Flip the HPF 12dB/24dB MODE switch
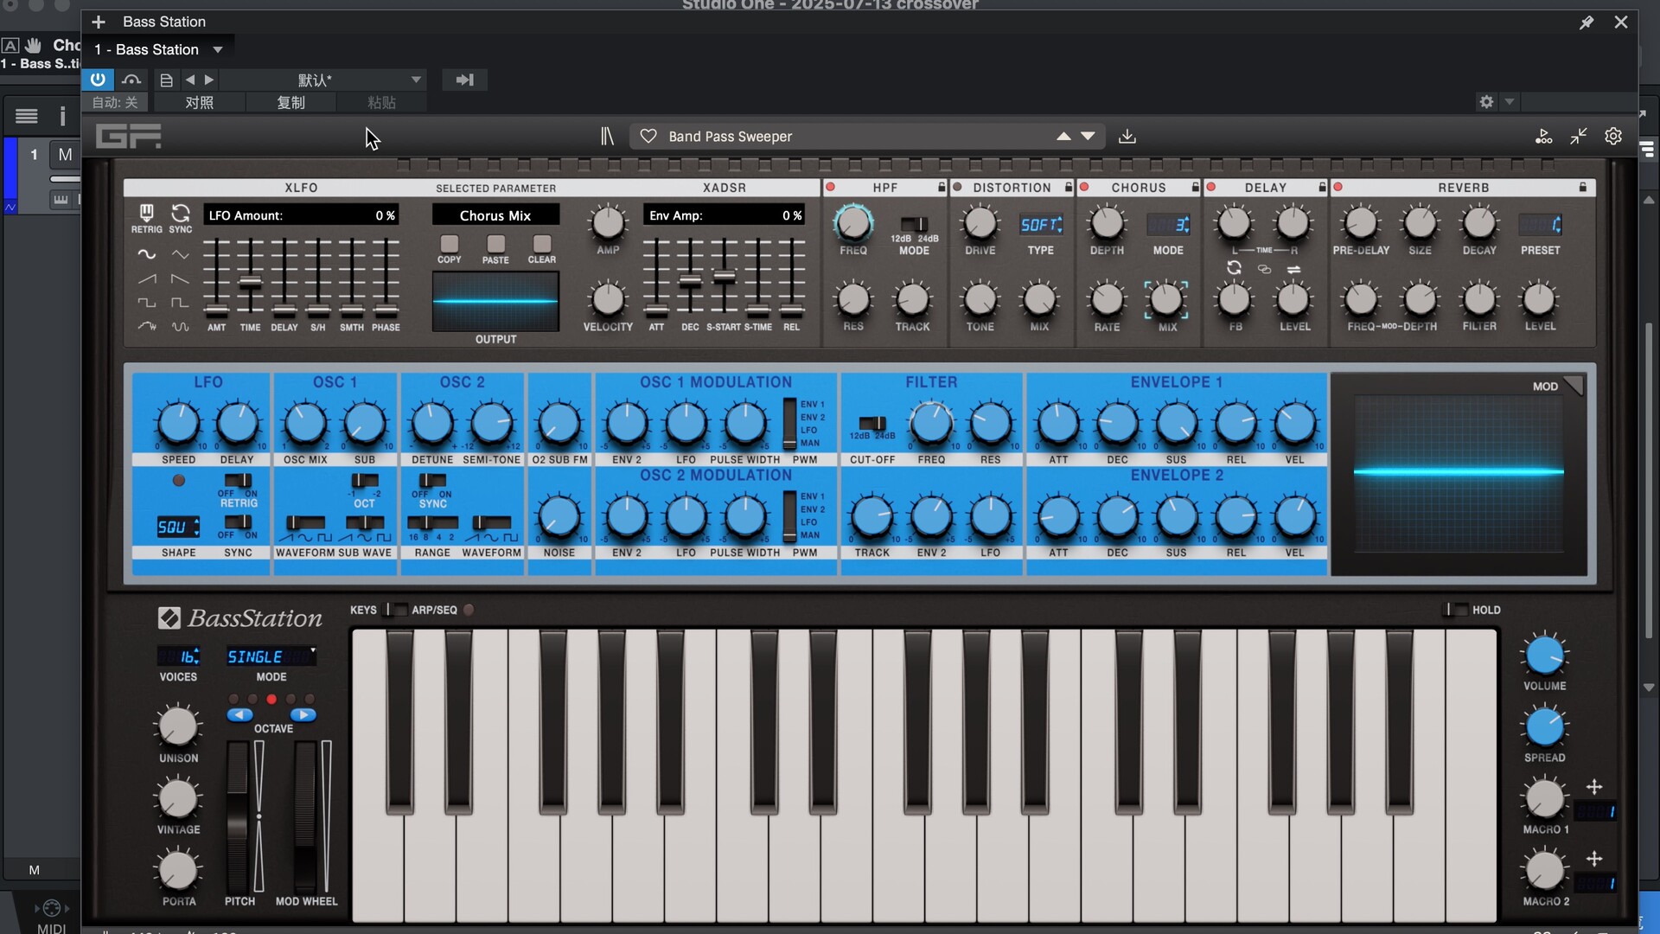Image resolution: width=1660 pixels, height=934 pixels. (x=914, y=224)
